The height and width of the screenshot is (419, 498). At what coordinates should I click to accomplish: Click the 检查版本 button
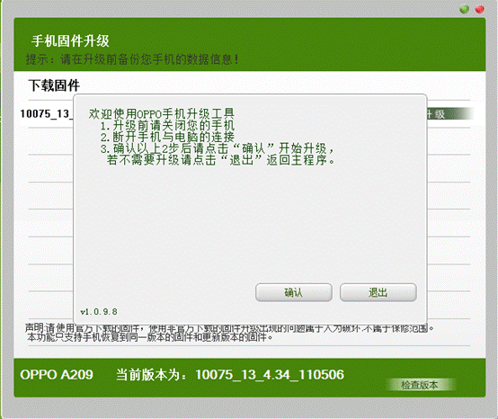pos(420,385)
